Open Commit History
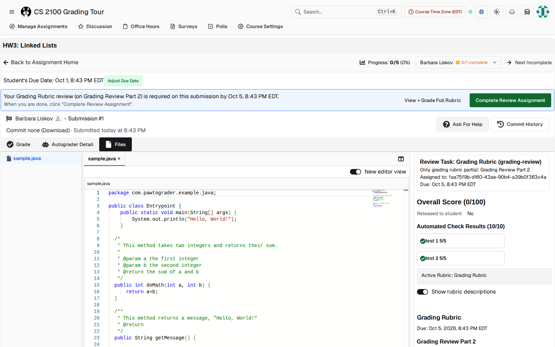The width and height of the screenshot is (555, 347). click(520, 124)
